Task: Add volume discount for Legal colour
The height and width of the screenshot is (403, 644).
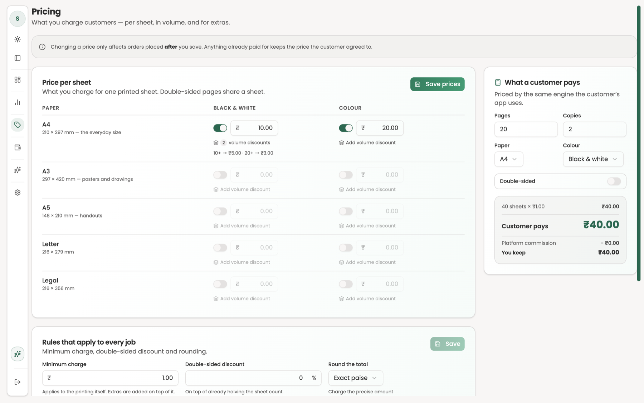Action: (367, 299)
